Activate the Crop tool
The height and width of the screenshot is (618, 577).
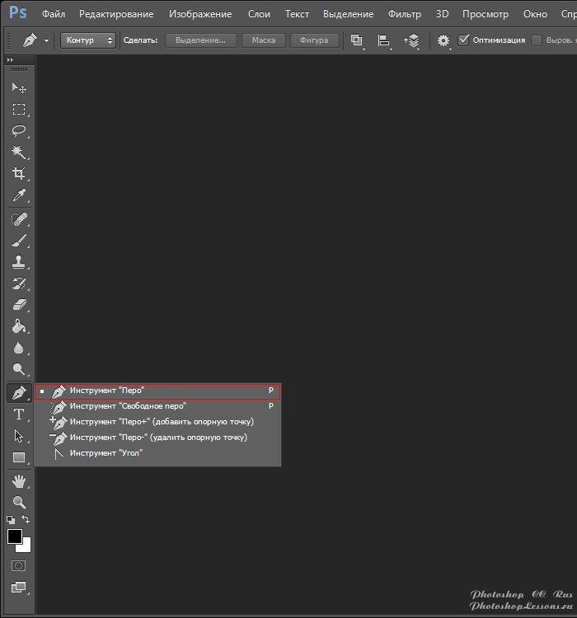(18, 174)
